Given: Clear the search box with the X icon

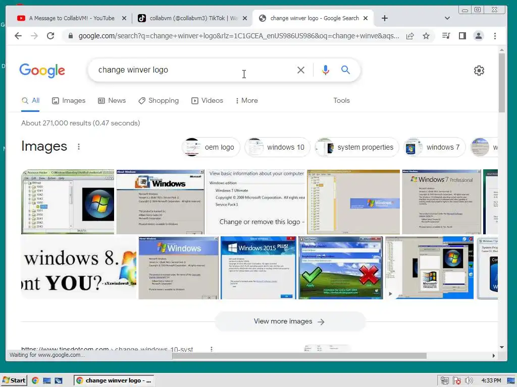Looking at the screenshot, I should coord(301,70).
